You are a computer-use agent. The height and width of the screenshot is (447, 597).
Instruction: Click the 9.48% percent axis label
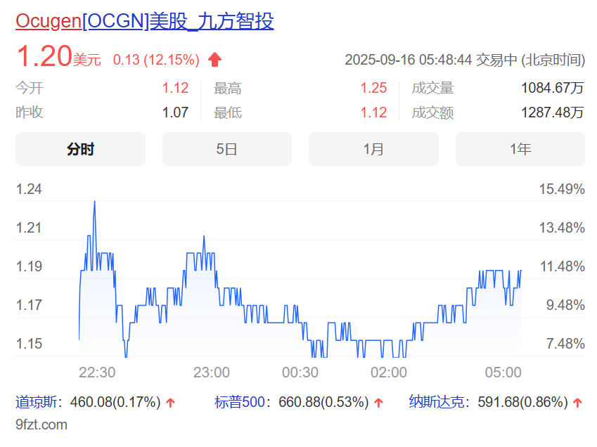[566, 305]
